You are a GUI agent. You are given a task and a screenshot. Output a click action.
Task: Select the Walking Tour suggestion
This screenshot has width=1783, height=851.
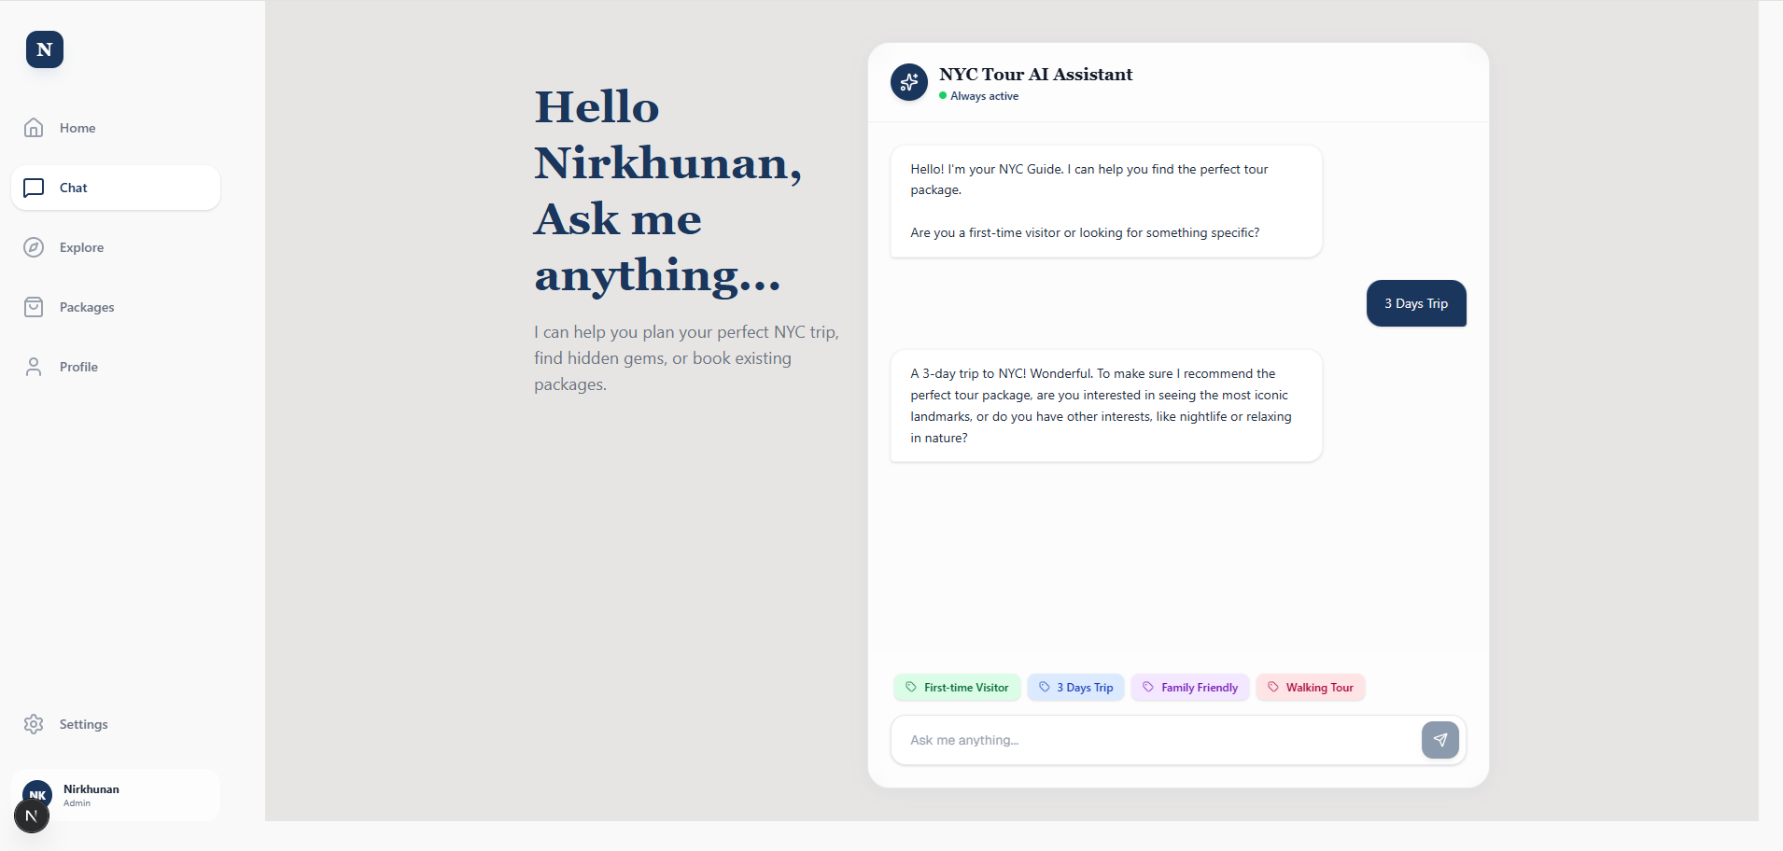(1311, 688)
